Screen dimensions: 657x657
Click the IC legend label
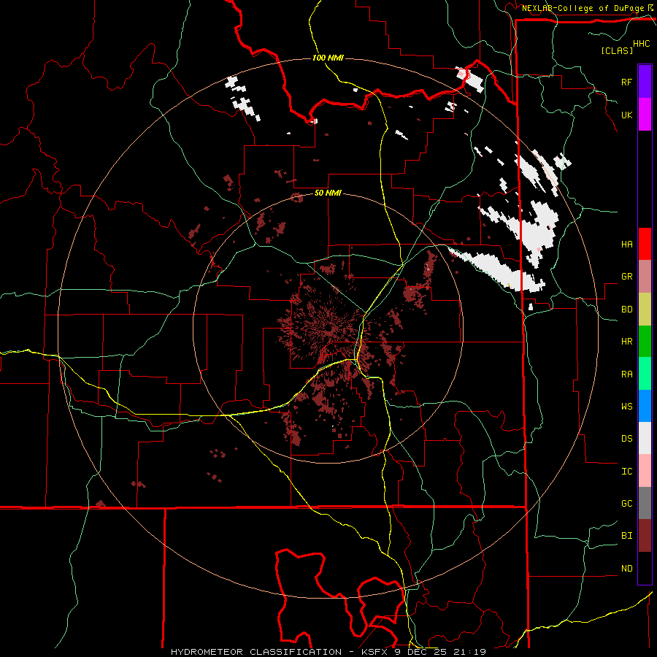[x=626, y=472]
